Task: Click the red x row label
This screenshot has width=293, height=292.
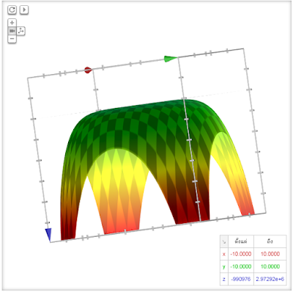Action: coord(224,254)
